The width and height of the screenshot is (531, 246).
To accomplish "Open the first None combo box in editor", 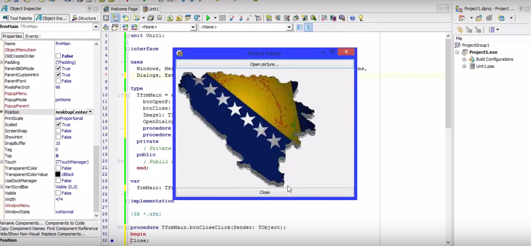I will [x=168, y=27].
